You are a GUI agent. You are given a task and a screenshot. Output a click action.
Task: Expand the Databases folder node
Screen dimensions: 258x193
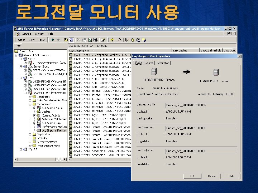tap(30, 96)
